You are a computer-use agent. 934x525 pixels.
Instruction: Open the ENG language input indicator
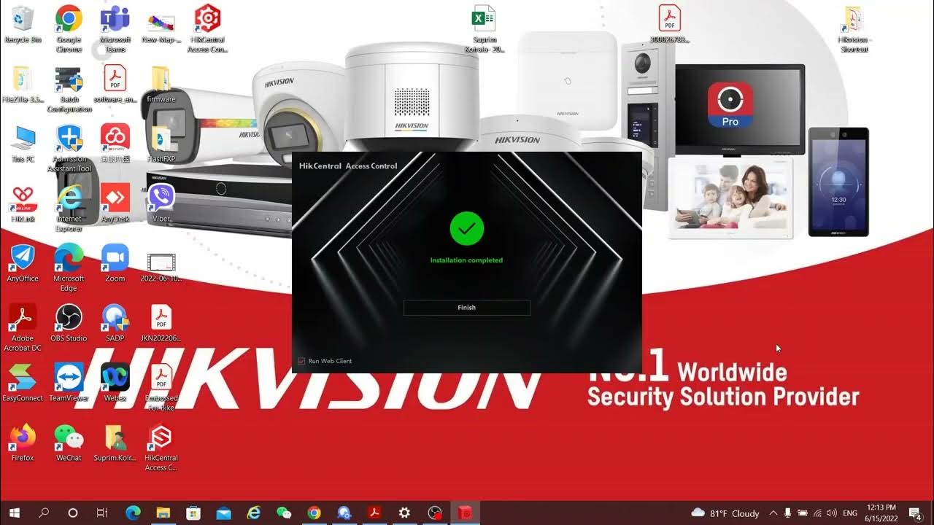850,513
